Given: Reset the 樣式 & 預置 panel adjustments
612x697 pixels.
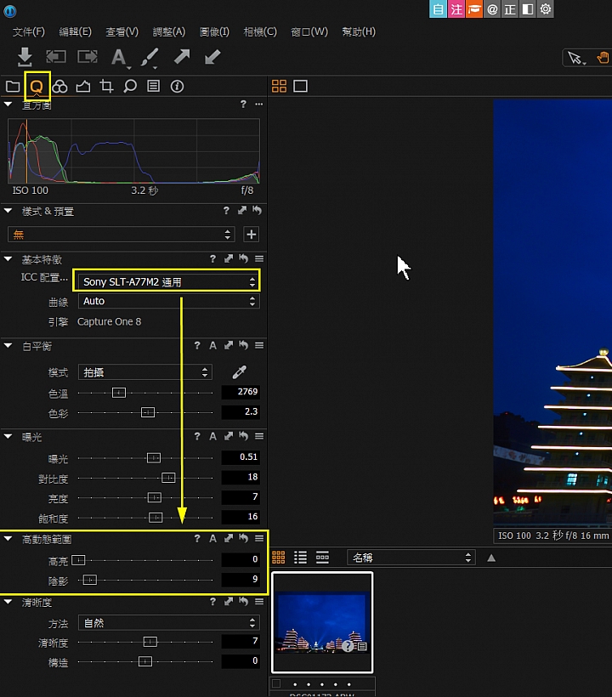Looking at the screenshot, I should coord(257,210).
